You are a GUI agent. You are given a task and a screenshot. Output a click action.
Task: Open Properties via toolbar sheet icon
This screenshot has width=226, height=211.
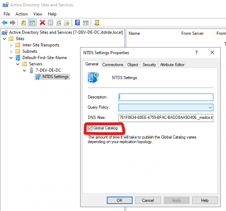[51, 23]
